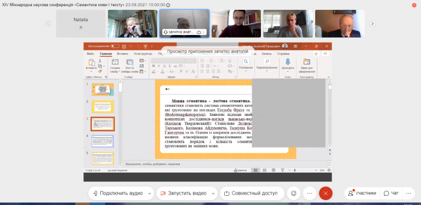421x205 pixels.
Task: Open the Конструктор ribbon tab
Action: 143,54
